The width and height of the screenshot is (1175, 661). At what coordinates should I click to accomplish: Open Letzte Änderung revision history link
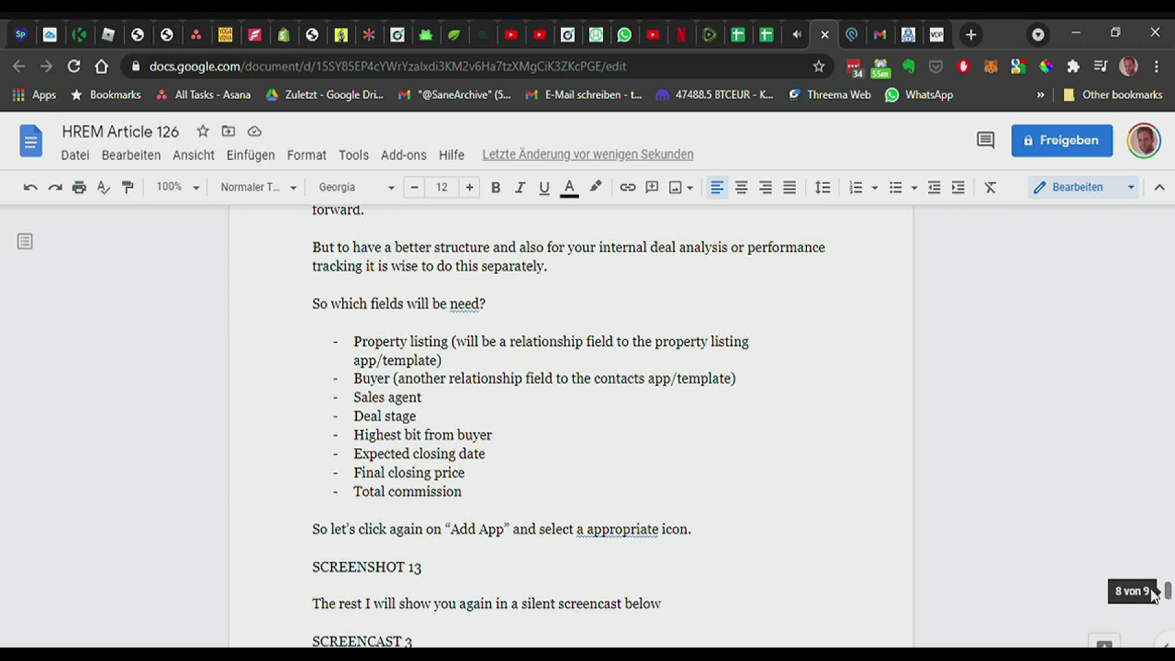pyautogui.click(x=587, y=154)
